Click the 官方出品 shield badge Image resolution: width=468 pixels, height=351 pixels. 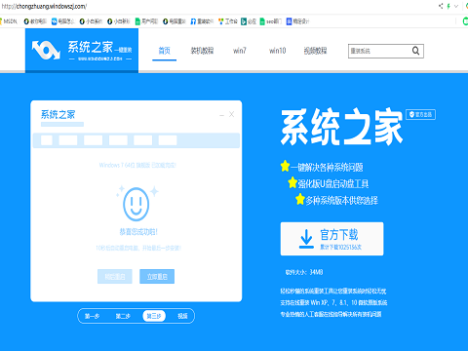coord(421,114)
